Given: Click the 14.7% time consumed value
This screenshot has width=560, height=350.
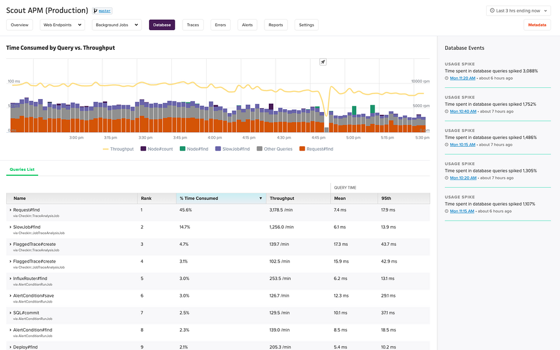Looking at the screenshot, I should [185, 227].
